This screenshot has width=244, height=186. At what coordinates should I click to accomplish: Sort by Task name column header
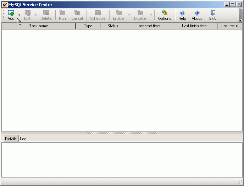39,26
